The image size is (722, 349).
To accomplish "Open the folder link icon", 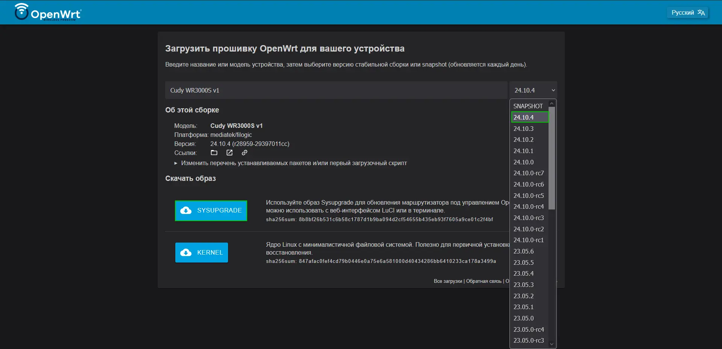I will (214, 153).
